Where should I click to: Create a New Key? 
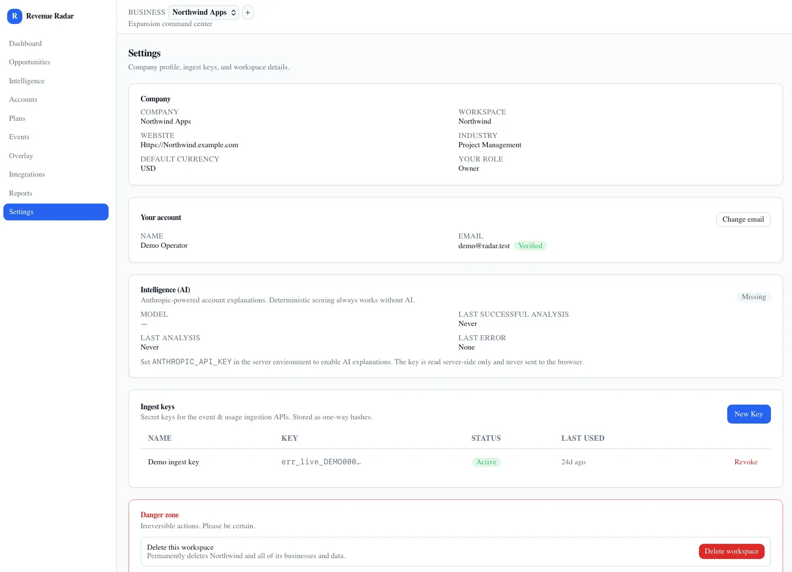tap(749, 414)
